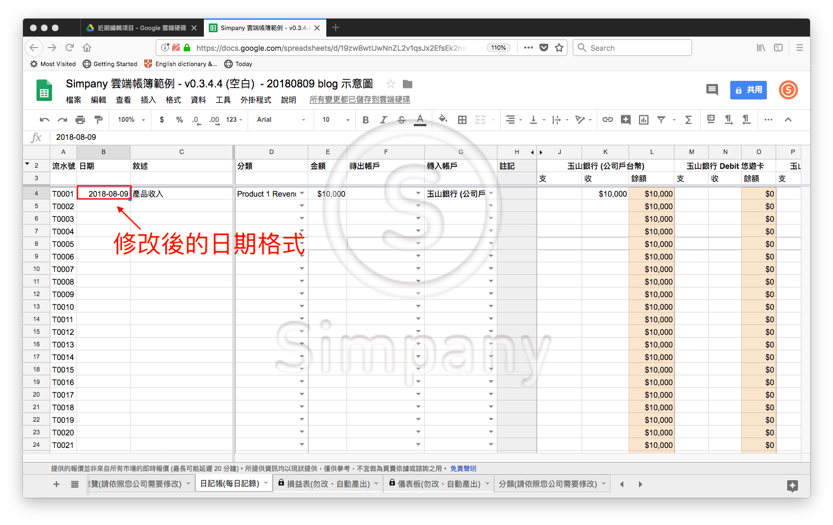The image size is (833, 525).
Task: Open the cell borders tool
Action: pyautogui.click(x=462, y=120)
